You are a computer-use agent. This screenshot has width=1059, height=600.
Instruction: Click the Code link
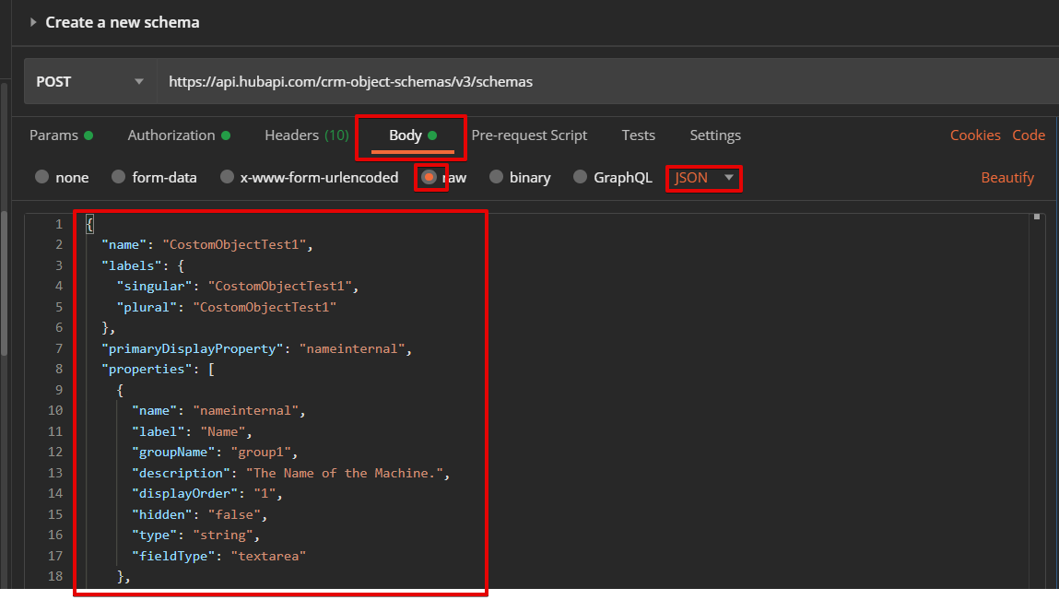pos(1029,135)
